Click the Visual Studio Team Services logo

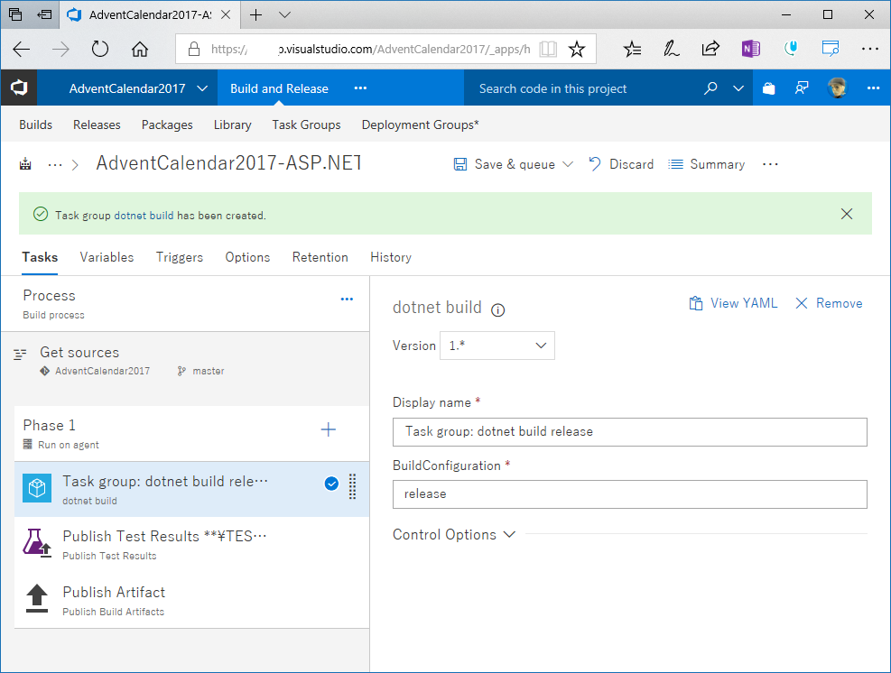[x=18, y=88]
